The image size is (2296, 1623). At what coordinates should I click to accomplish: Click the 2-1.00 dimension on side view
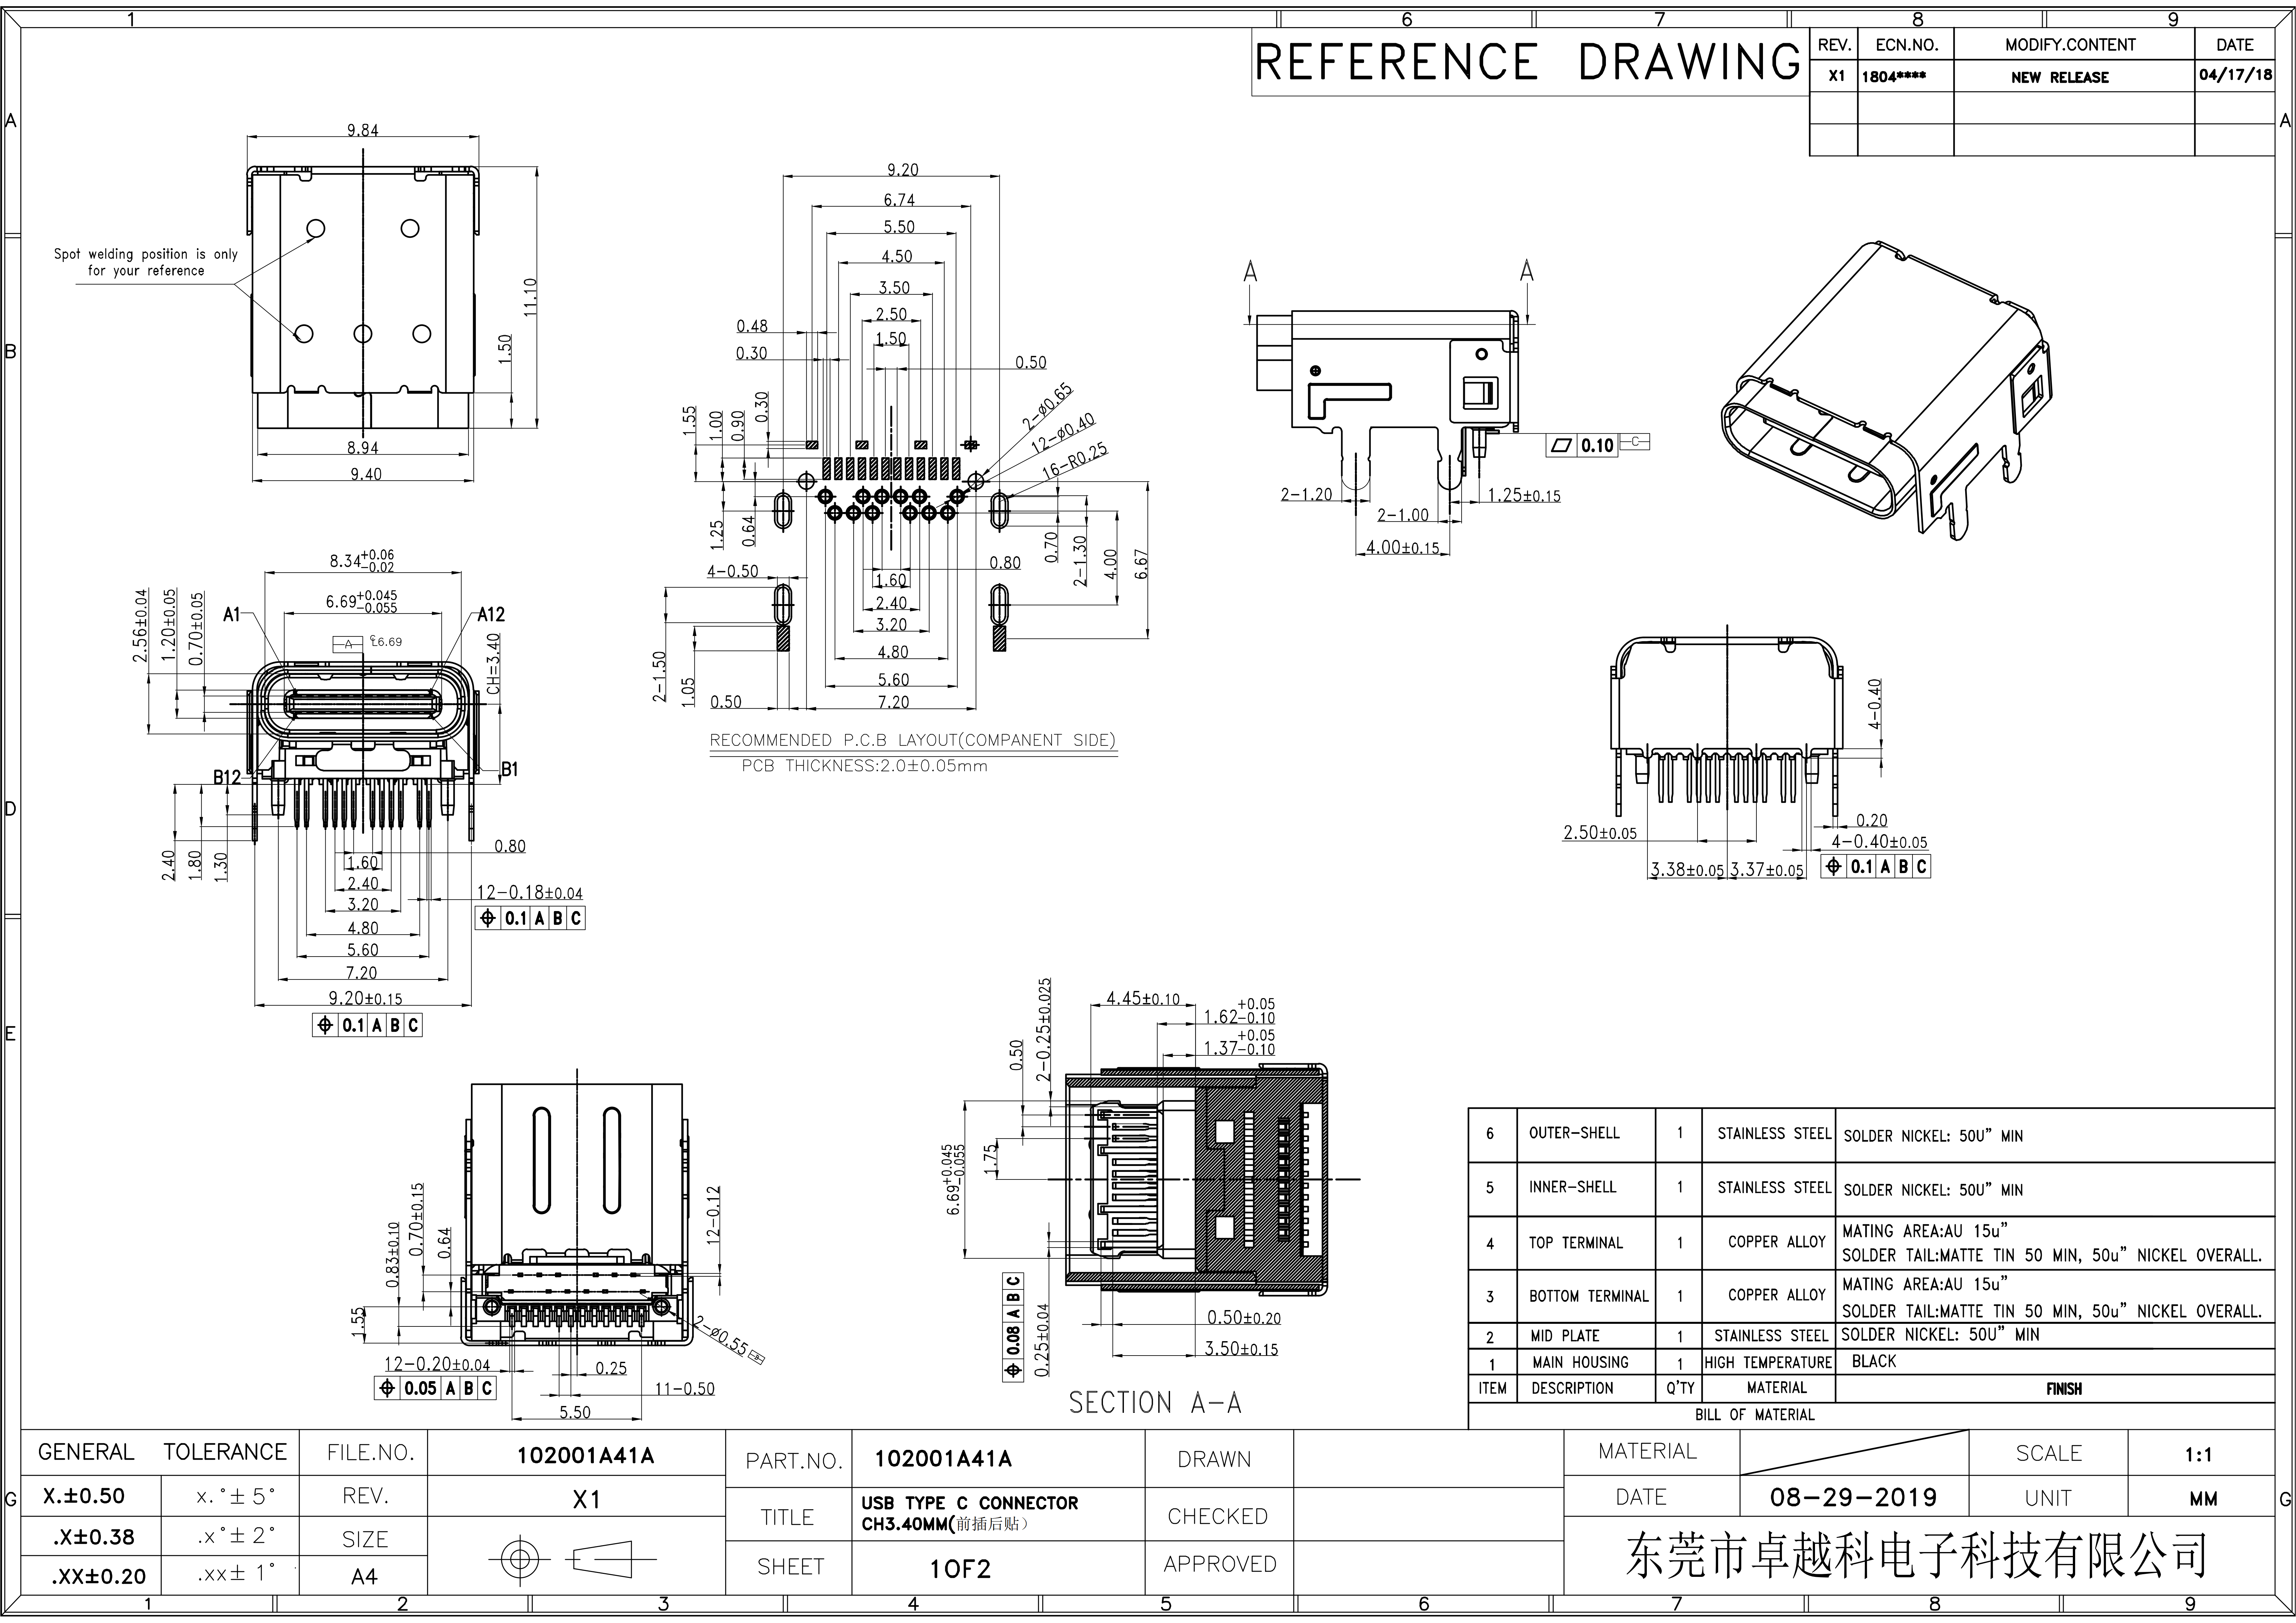coord(1403,515)
